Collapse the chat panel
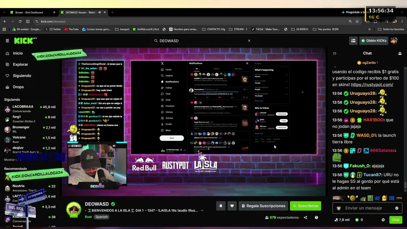Image resolution: width=407 pixels, height=229 pixels. point(335,53)
